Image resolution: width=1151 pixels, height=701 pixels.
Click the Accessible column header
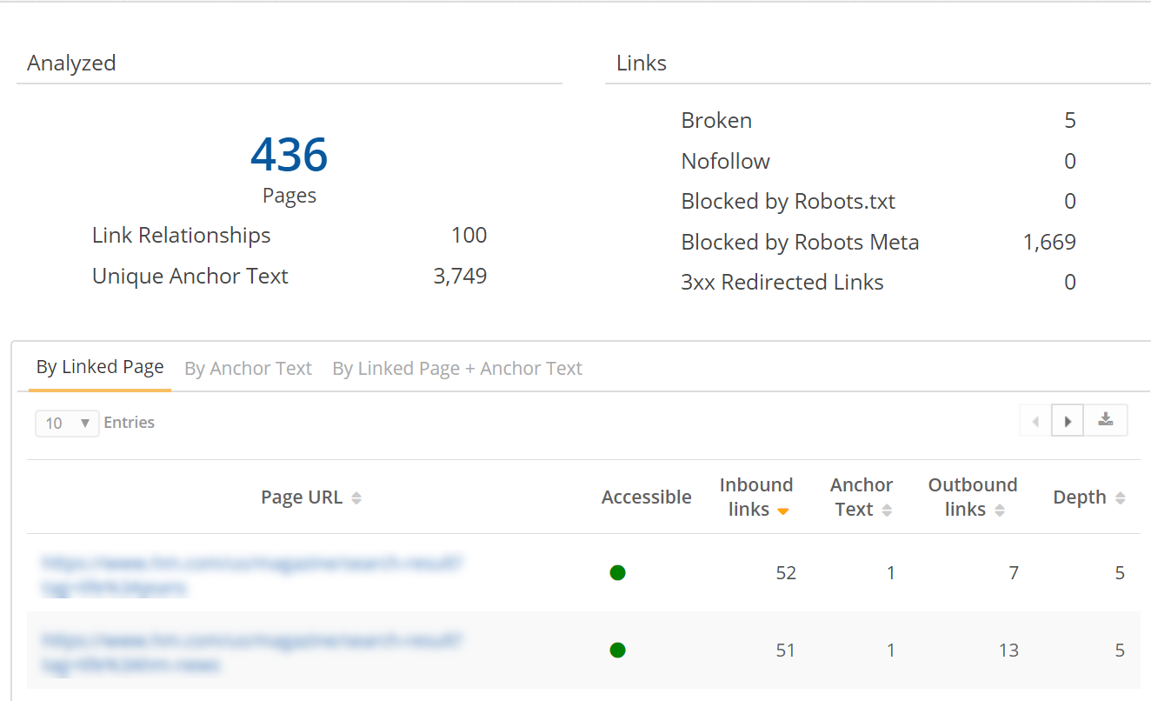[646, 497]
